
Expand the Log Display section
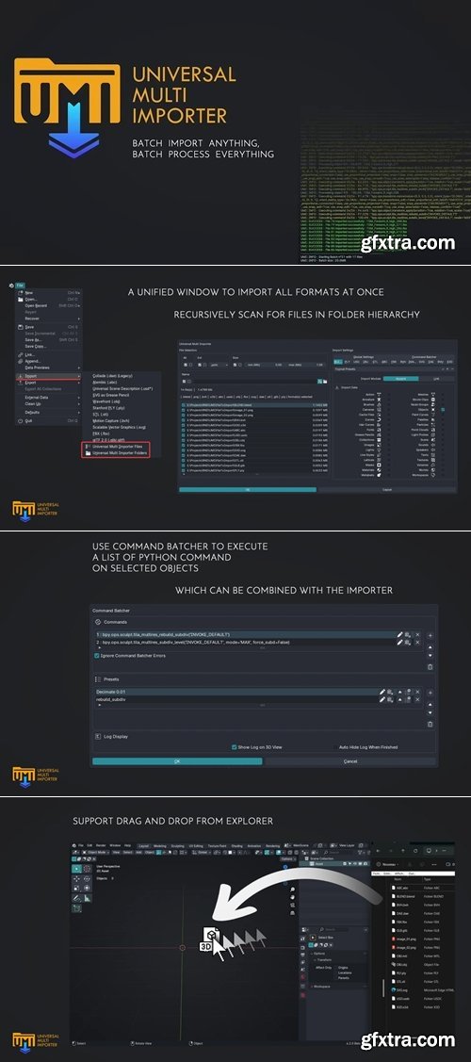point(97,736)
